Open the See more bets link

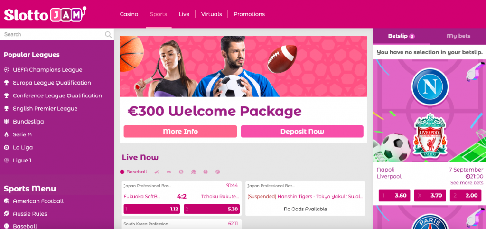(x=467, y=183)
